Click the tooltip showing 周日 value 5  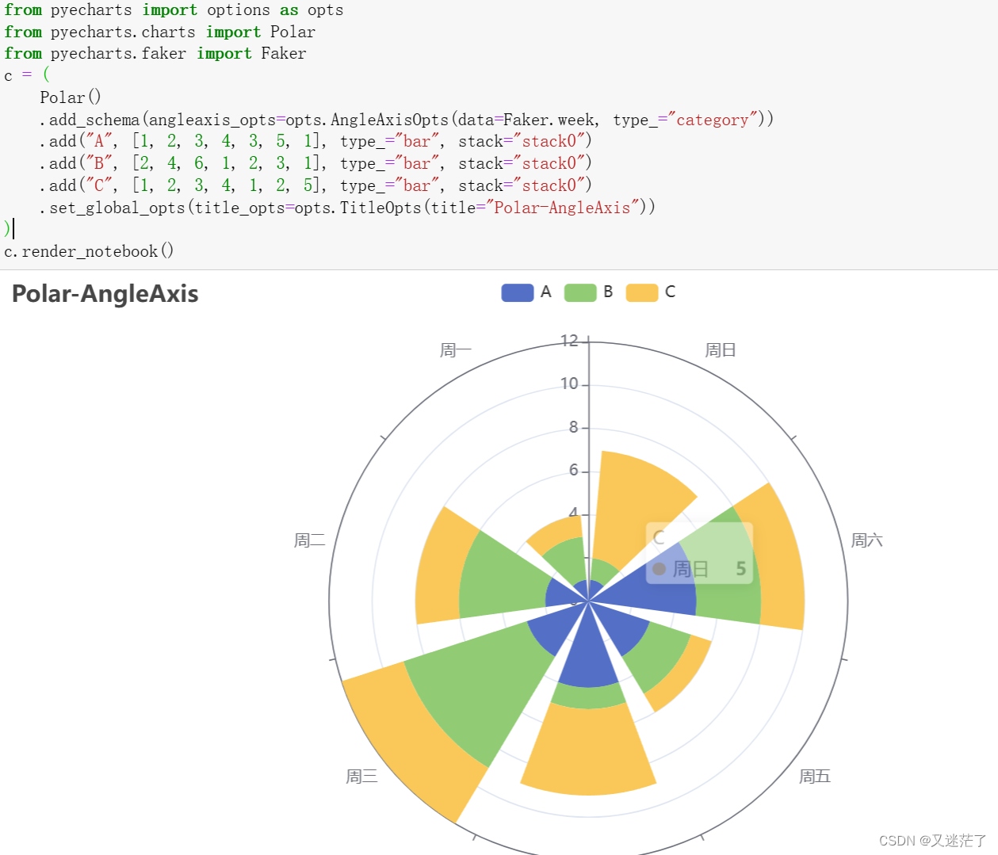(x=701, y=552)
